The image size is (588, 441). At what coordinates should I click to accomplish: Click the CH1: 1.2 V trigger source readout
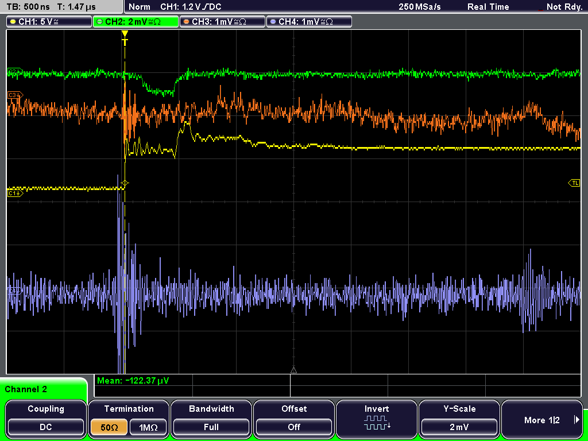click(x=191, y=7)
